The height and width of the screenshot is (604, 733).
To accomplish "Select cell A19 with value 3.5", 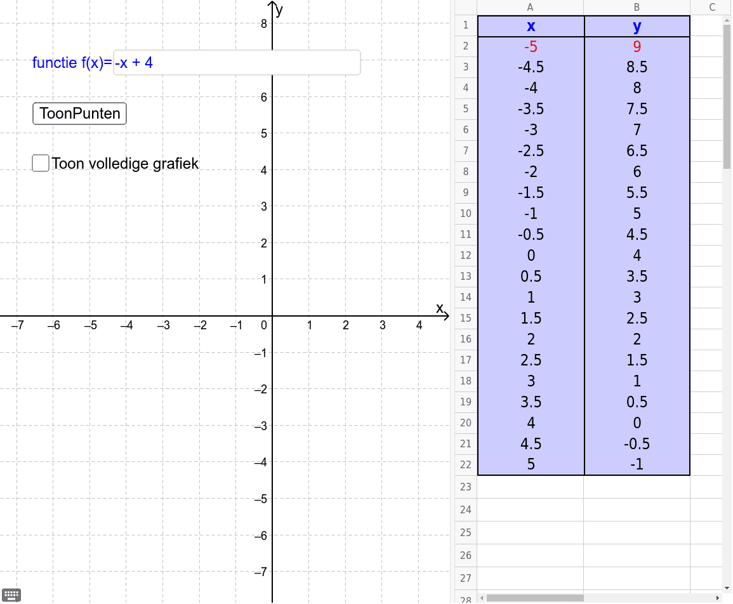I will (x=531, y=402).
